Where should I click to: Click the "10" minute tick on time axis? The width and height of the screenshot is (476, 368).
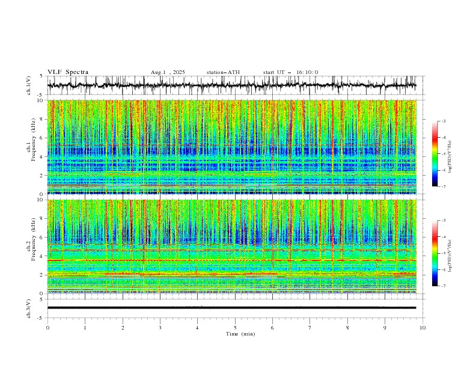[423, 328]
